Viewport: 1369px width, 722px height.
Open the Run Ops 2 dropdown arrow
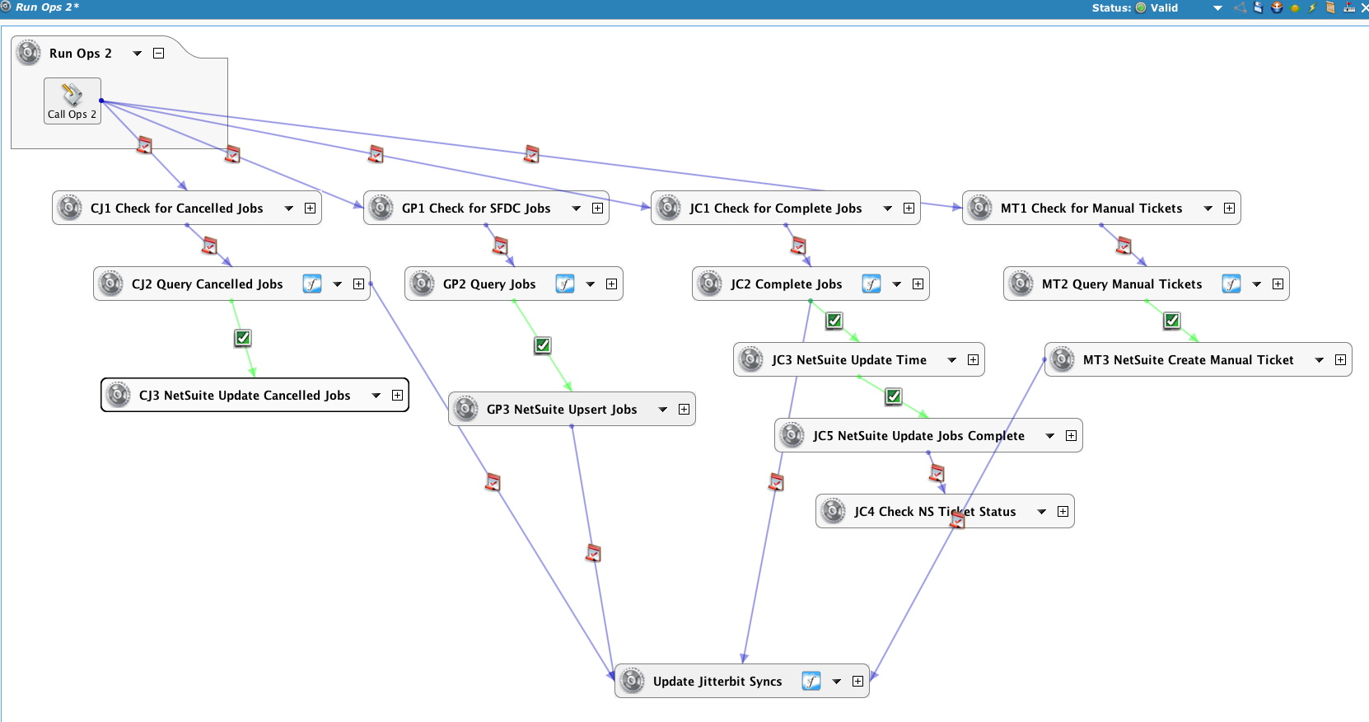138,54
